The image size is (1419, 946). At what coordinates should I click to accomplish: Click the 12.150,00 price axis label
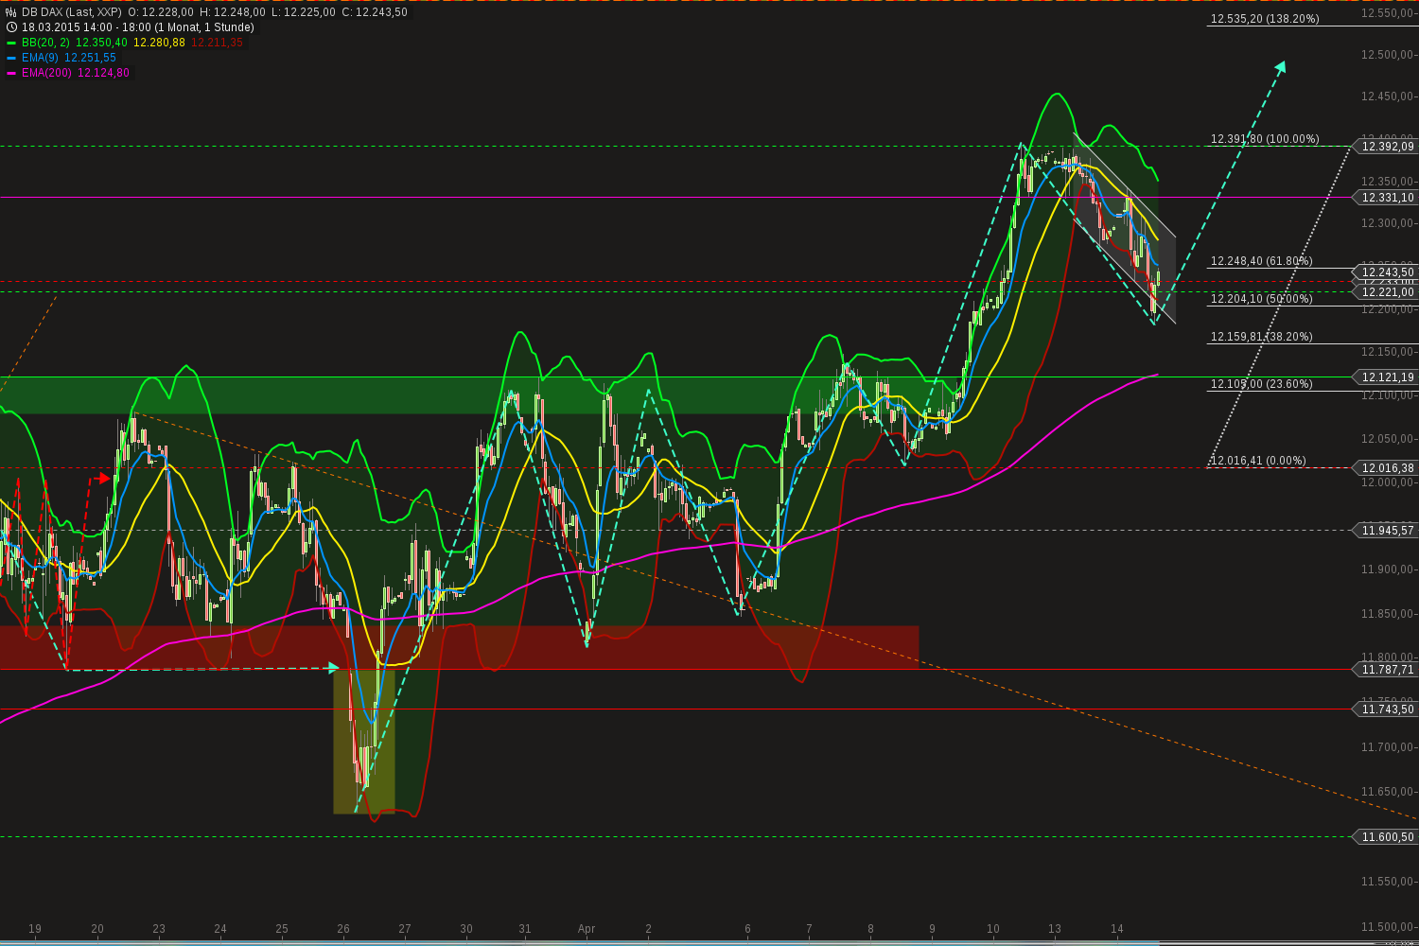click(1388, 352)
